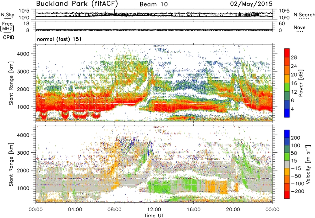Click the power panel 'Slant Range [km]' label
This screenshot has width=315, height=218.
click(x=11, y=83)
